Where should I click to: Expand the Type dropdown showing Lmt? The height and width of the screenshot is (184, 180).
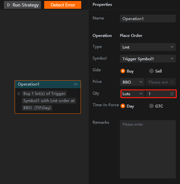coord(148,47)
